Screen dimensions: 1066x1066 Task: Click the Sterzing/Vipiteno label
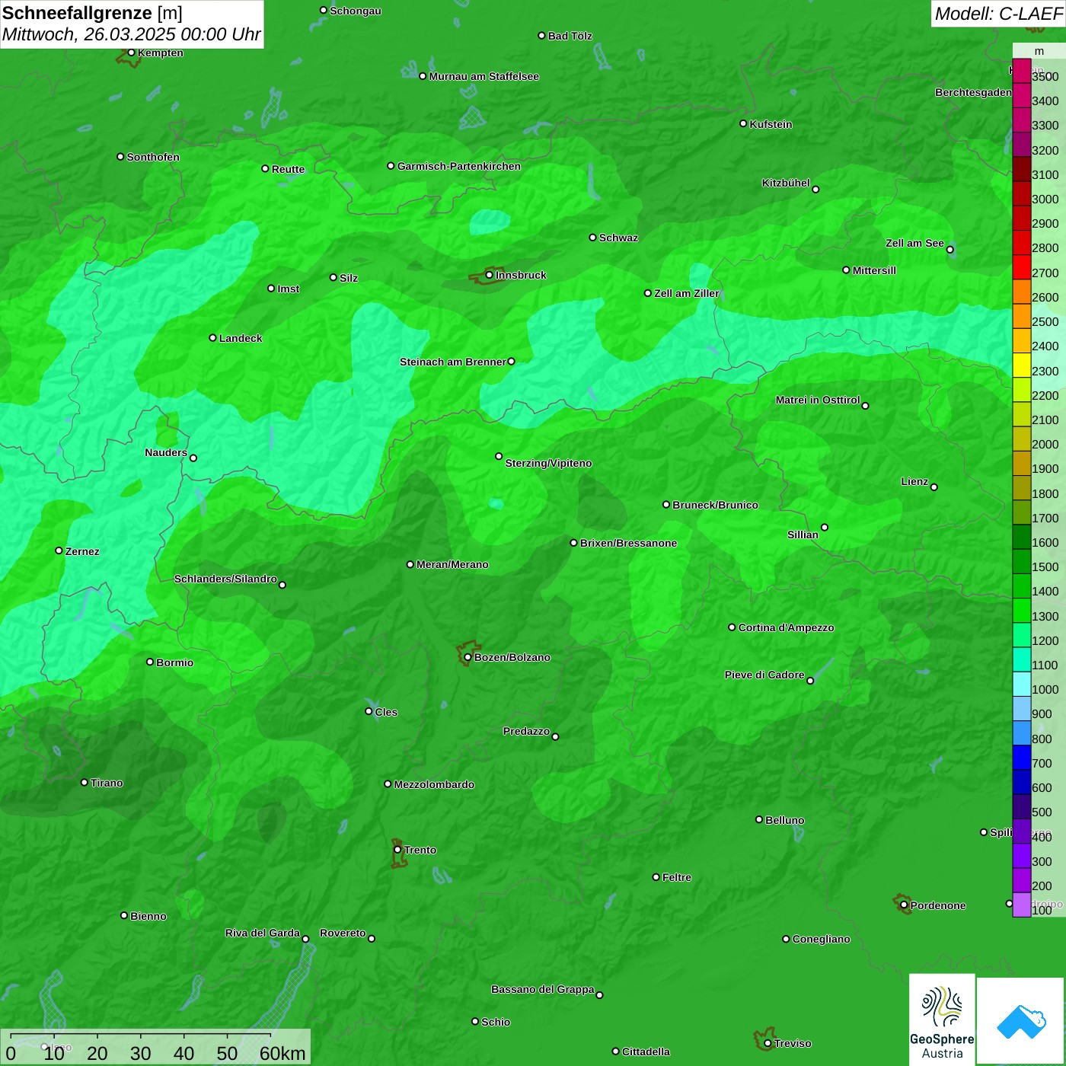pos(548,463)
